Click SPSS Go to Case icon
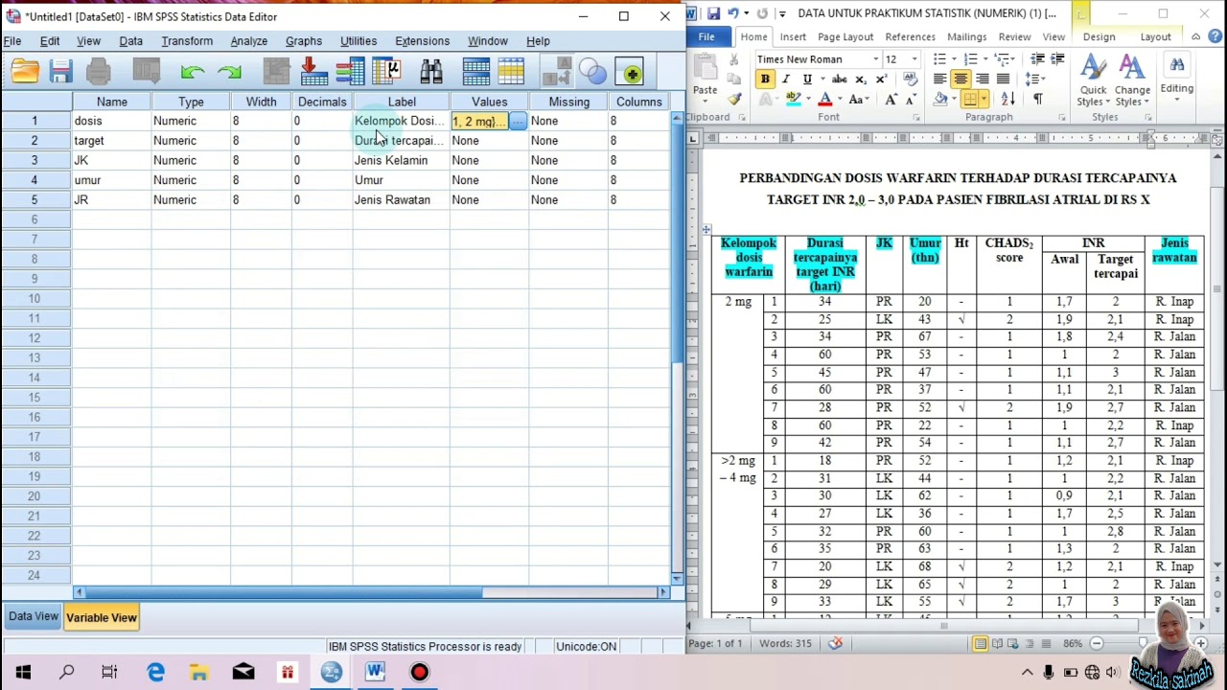The width and height of the screenshot is (1227, 690). [276, 73]
